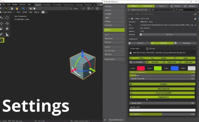This screenshot has height=122, width=199.
Task: Toggle the Trackball option
Action: pos(137,62)
